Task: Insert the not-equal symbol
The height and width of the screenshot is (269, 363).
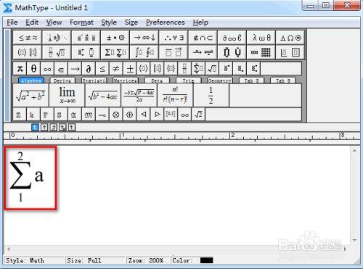Action: coord(116,69)
